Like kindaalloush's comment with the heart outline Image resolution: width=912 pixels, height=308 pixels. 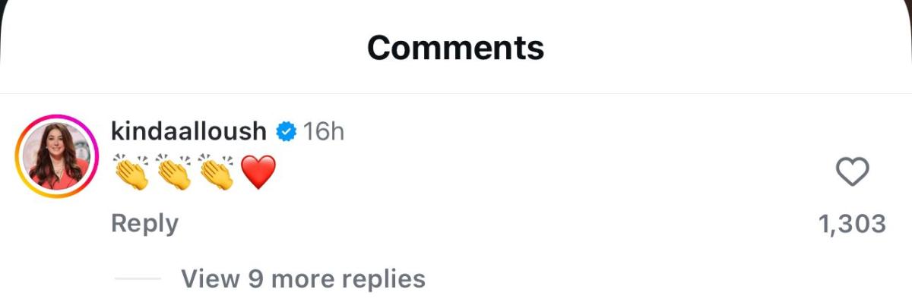(852, 173)
